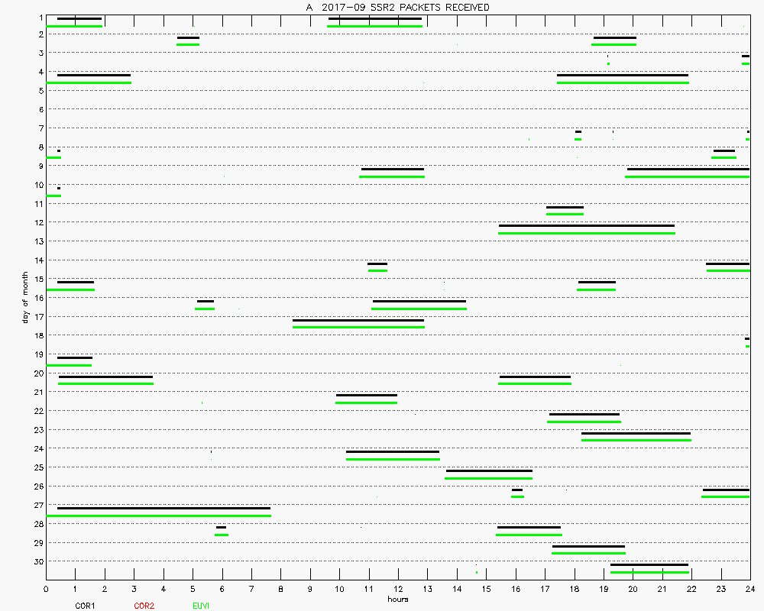Click the black bar on day 21
Screen dimensions: 764x611
367,395
